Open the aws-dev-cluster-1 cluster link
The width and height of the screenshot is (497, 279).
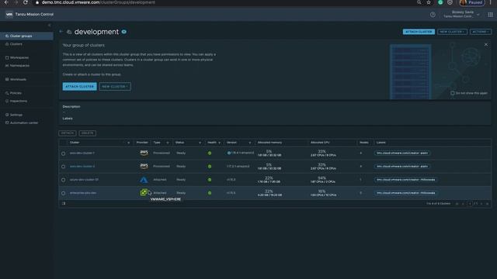tap(82, 153)
